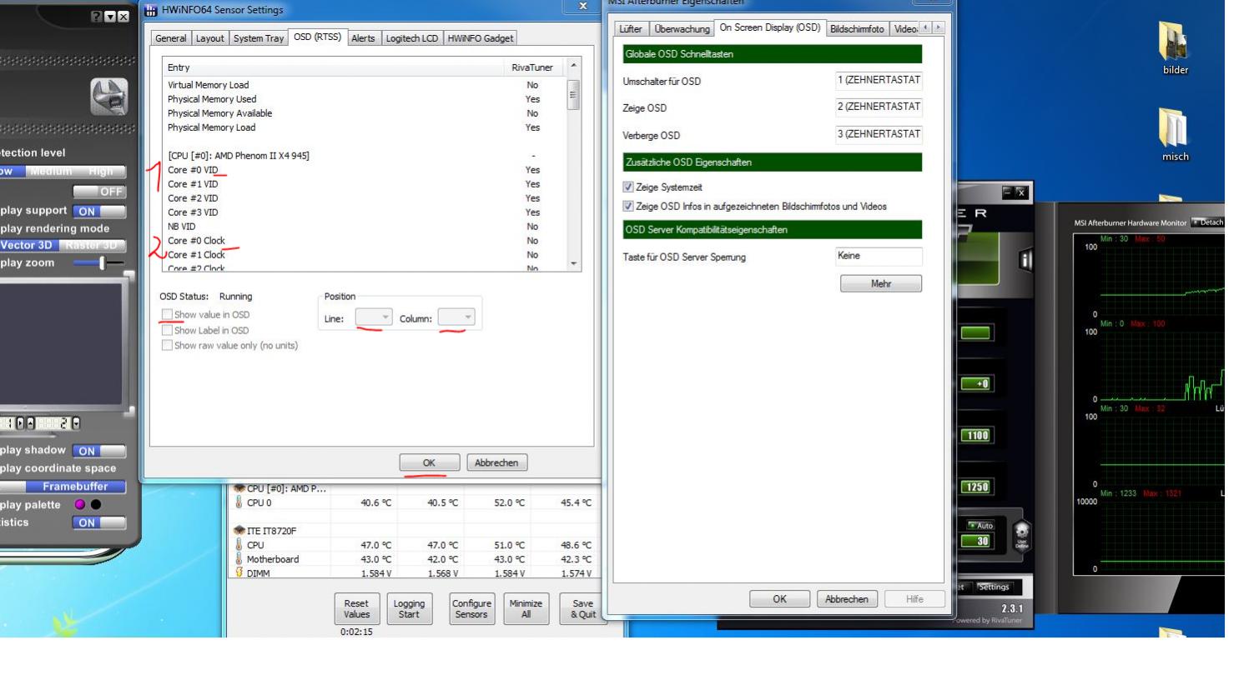
Task: Click Minimize All button
Action: click(526, 609)
